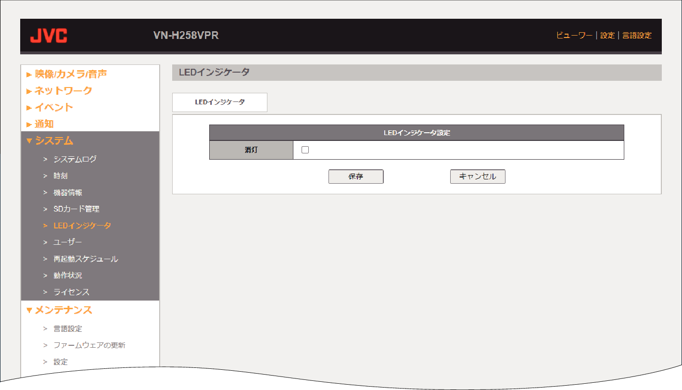Click the LEDインジケータ page title bar
682x390 pixels.
417,73
